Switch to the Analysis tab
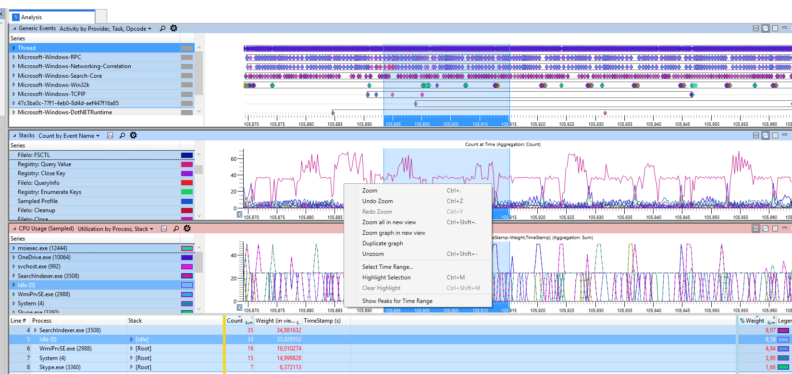Screen dimensions: 792x374 coord(53,17)
